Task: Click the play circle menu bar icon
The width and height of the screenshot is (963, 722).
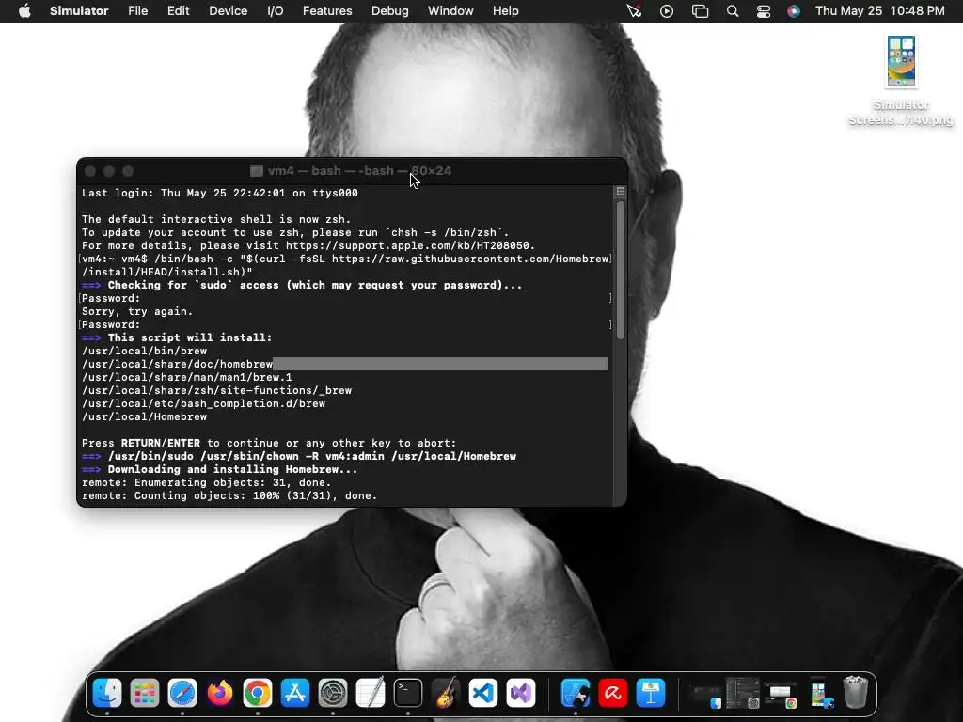Action: (667, 11)
